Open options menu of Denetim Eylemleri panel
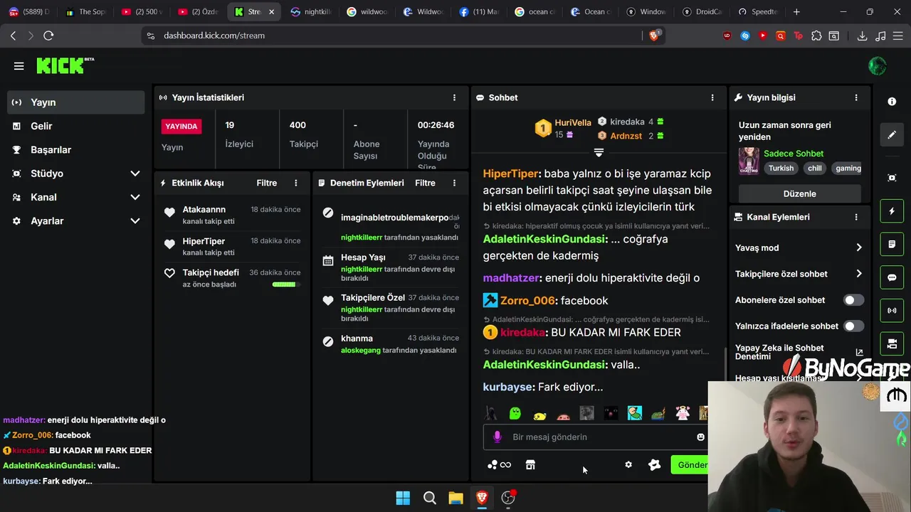This screenshot has width=911, height=512. pos(454,183)
